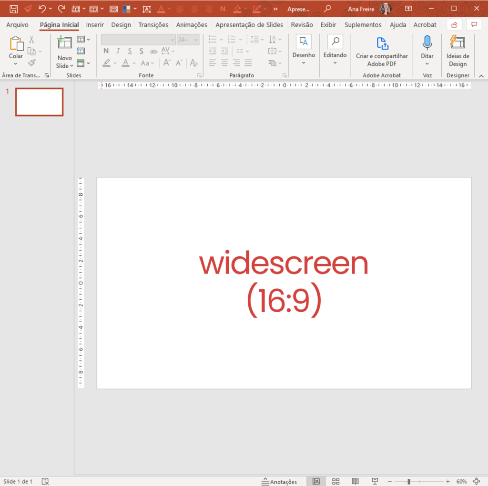This screenshot has width=488, height=486.
Task: Open the Transições tab
Action: point(153,25)
